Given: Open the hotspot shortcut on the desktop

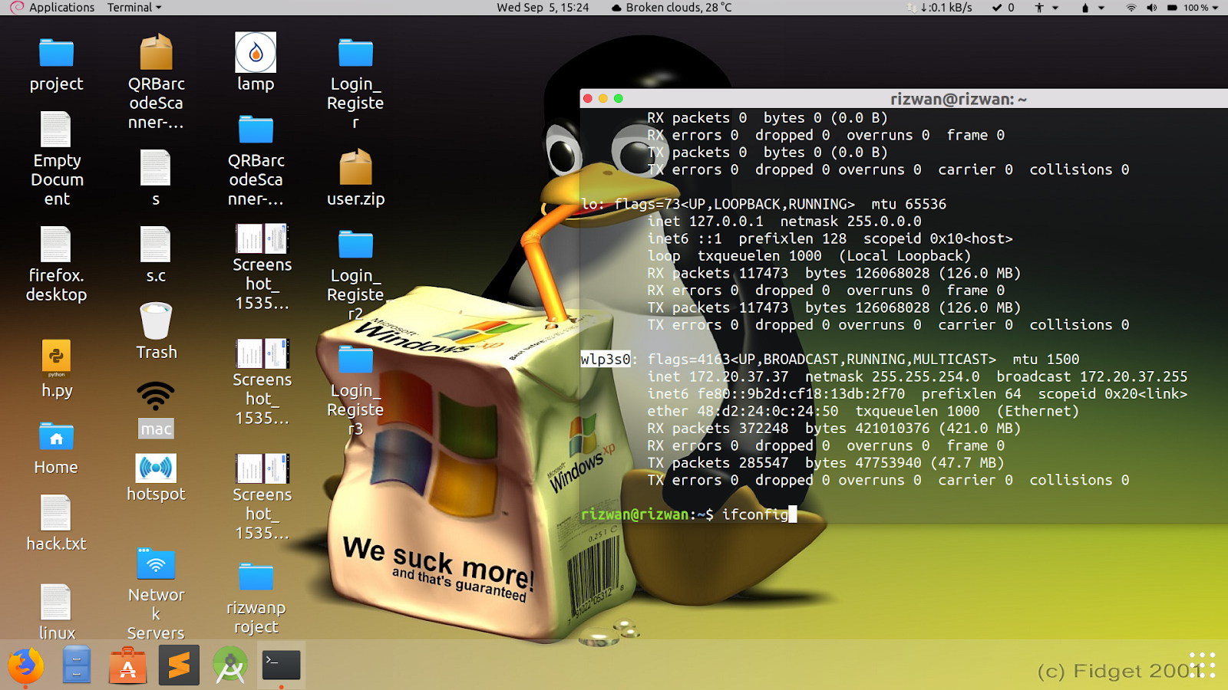Looking at the screenshot, I should (x=156, y=468).
